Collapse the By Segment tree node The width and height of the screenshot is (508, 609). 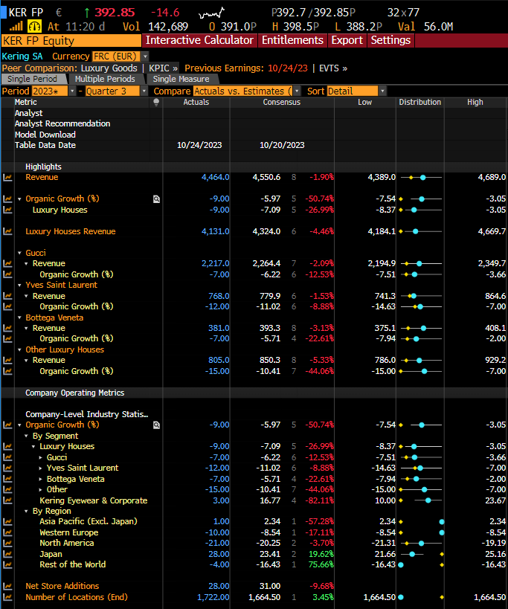pyautogui.click(x=27, y=436)
